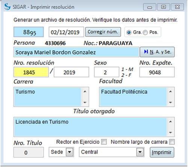Viewport: 188px width, 167px height.
Task: Open the Sede dropdown
Action: (x=70, y=152)
